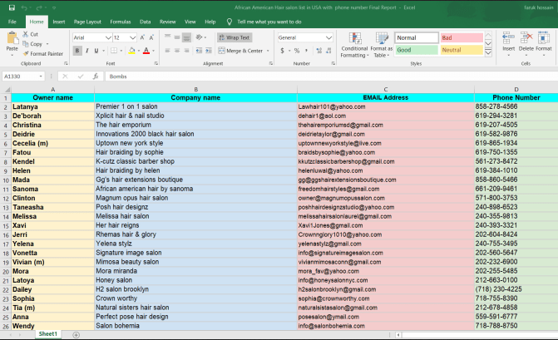
Task: Click the Percent Style icon
Action: tap(296, 51)
